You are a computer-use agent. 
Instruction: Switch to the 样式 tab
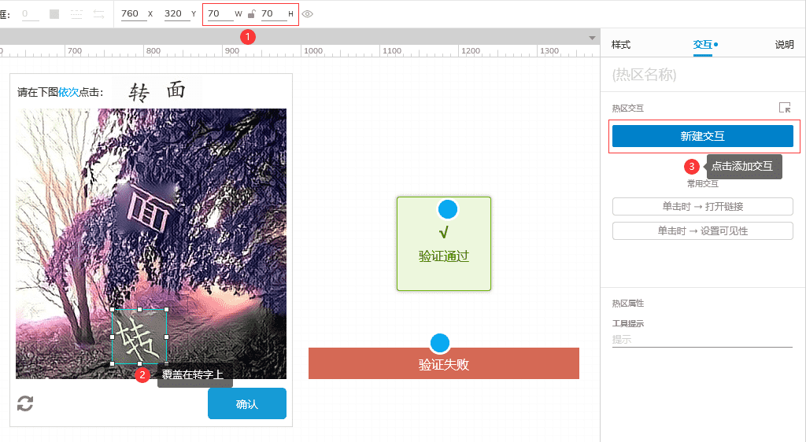(621, 45)
